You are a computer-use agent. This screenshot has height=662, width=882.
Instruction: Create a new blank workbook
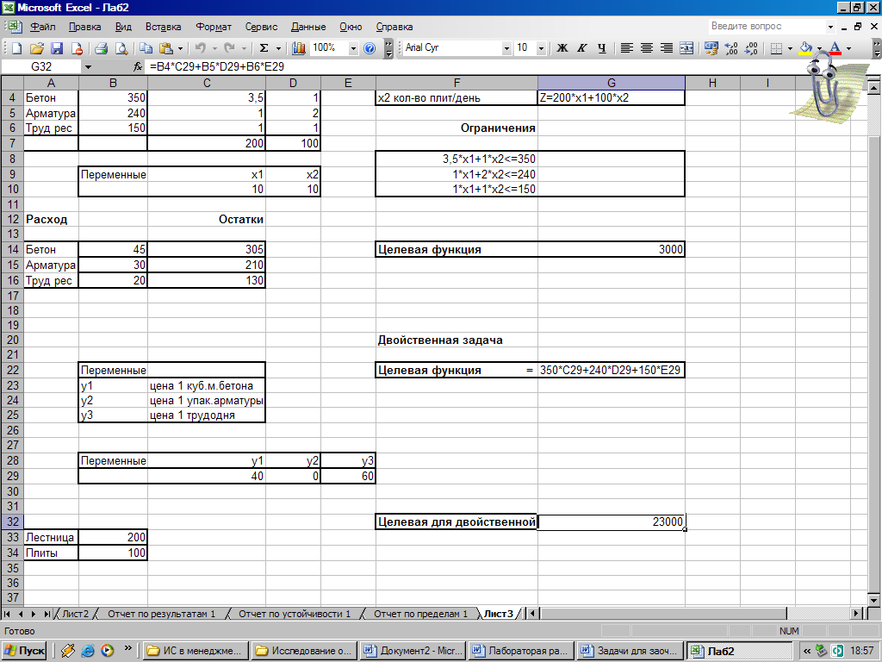coord(16,48)
